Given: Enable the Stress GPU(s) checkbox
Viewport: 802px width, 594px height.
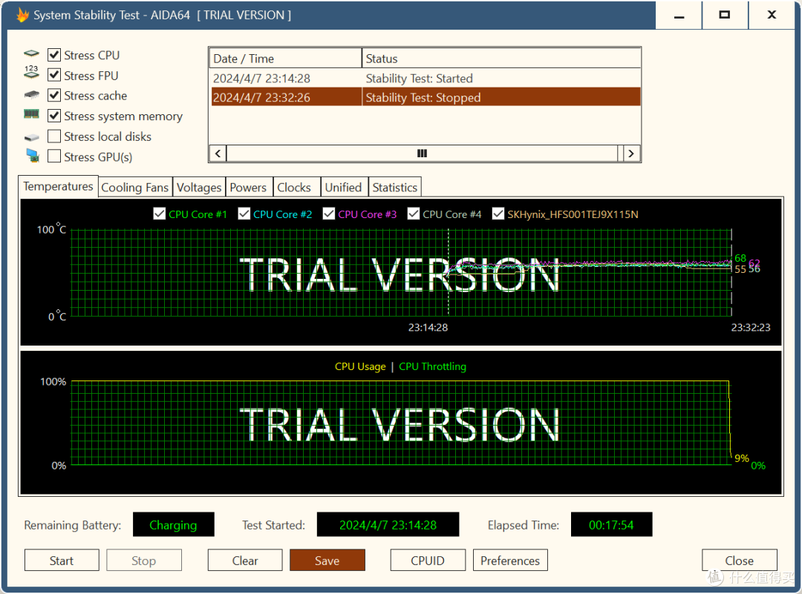Looking at the screenshot, I should click(x=54, y=156).
